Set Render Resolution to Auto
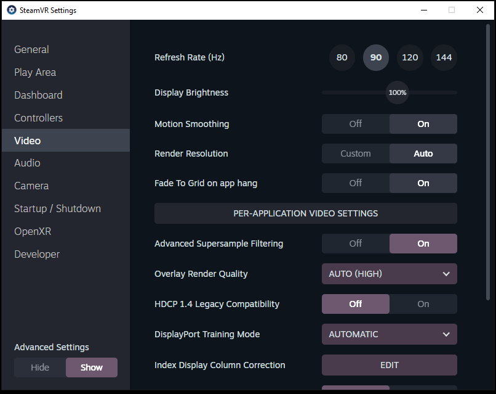This screenshot has width=496, height=394. coord(423,154)
